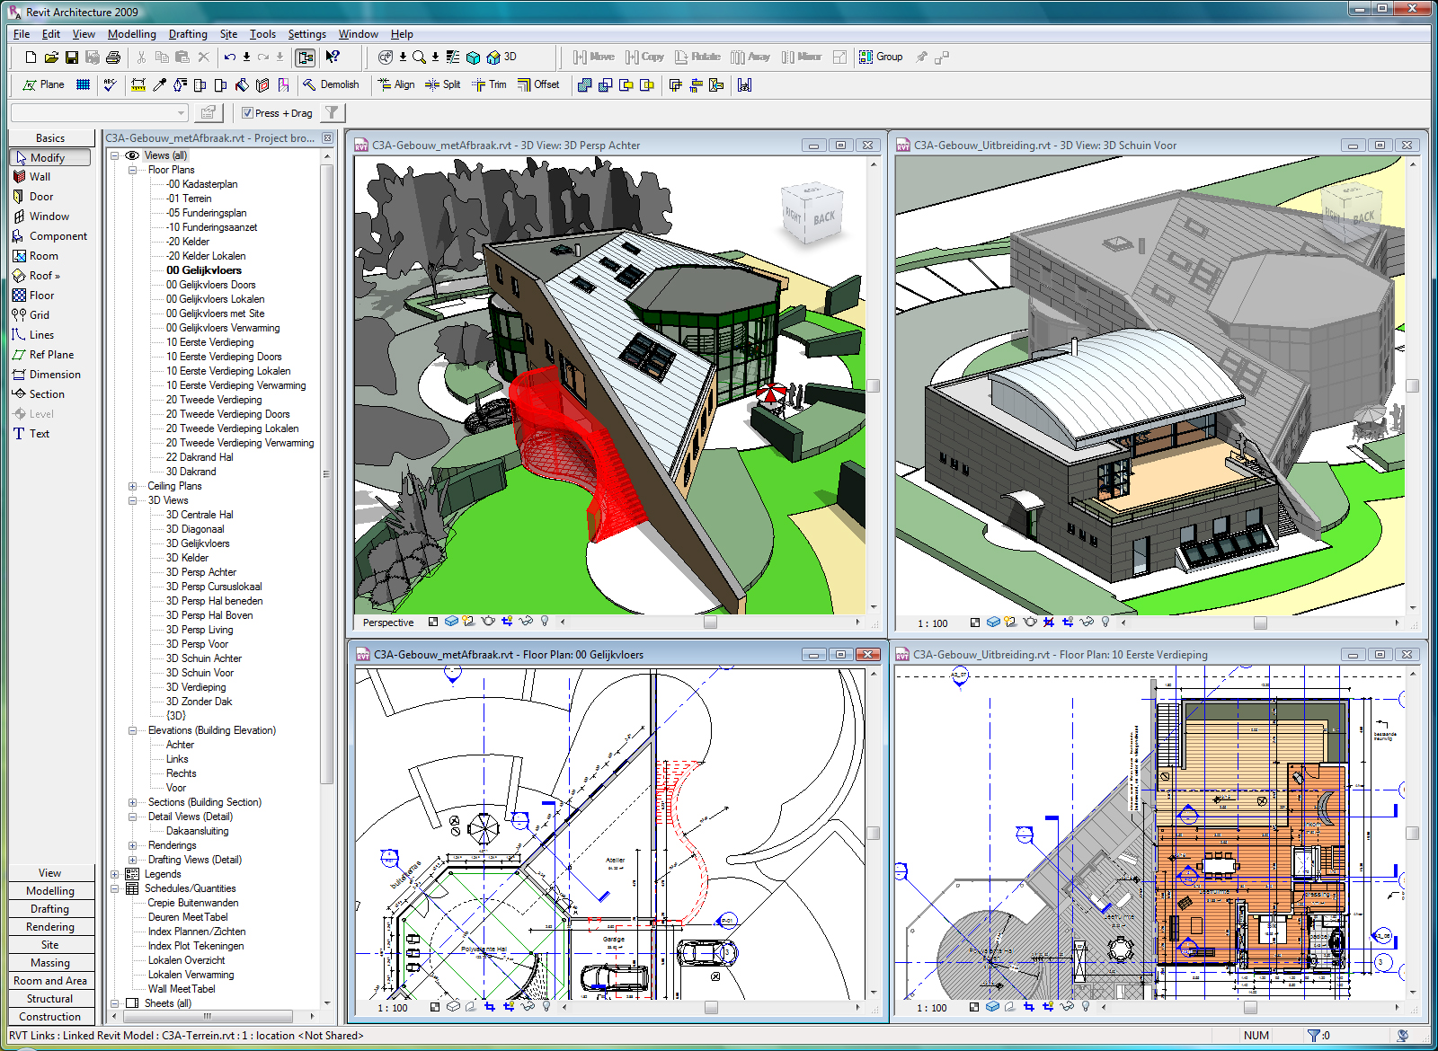Open the File menu

[22, 34]
